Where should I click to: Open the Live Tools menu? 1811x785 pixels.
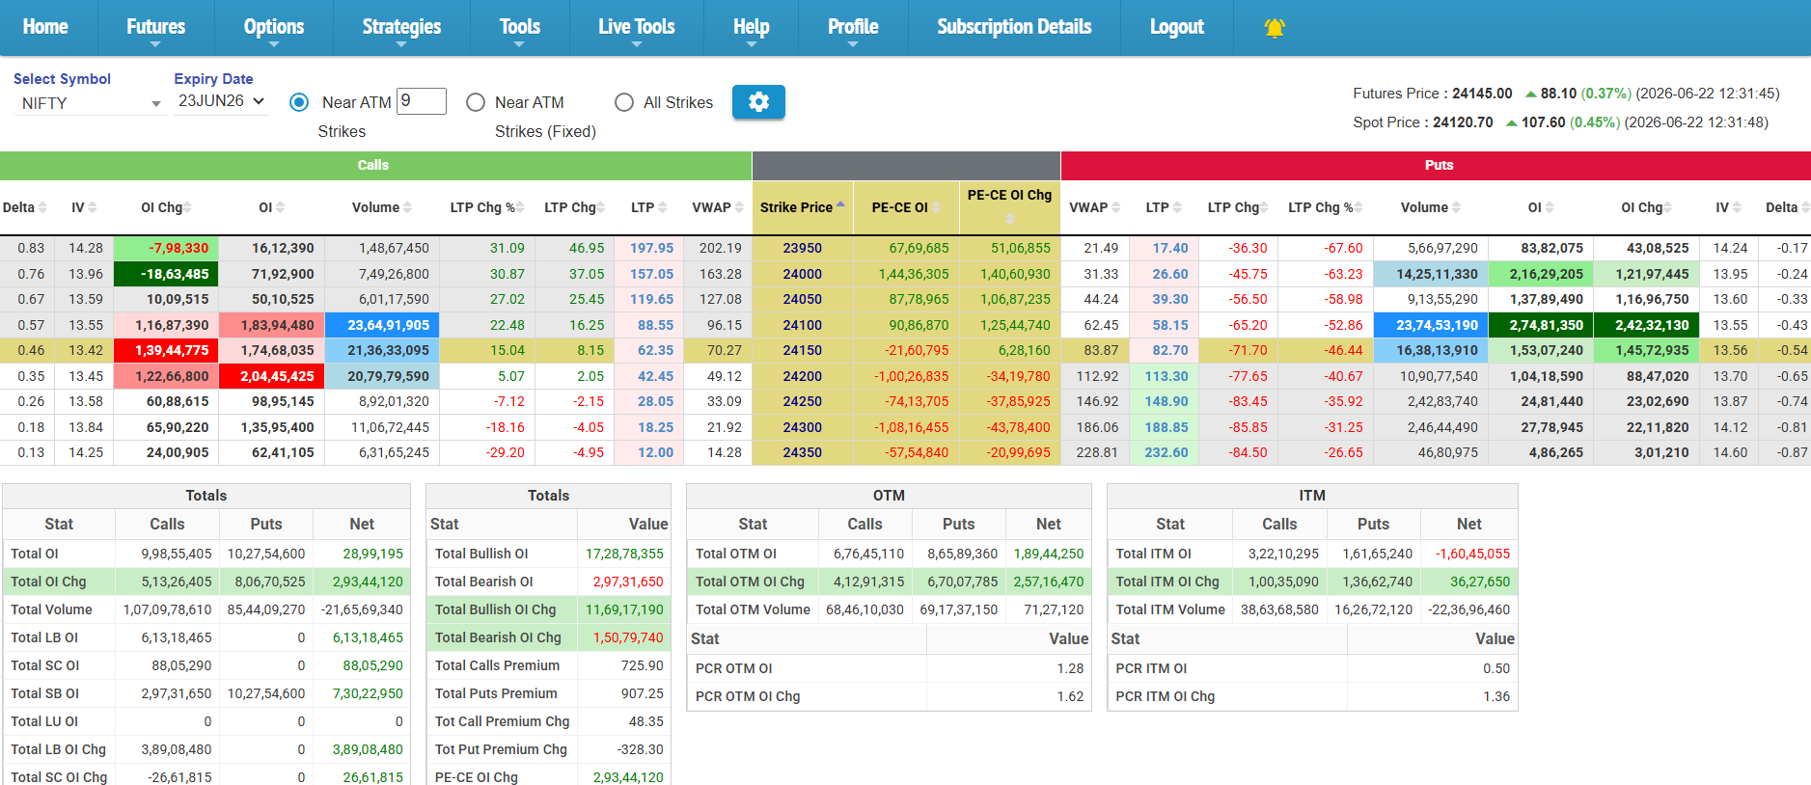pyautogui.click(x=636, y=28)
